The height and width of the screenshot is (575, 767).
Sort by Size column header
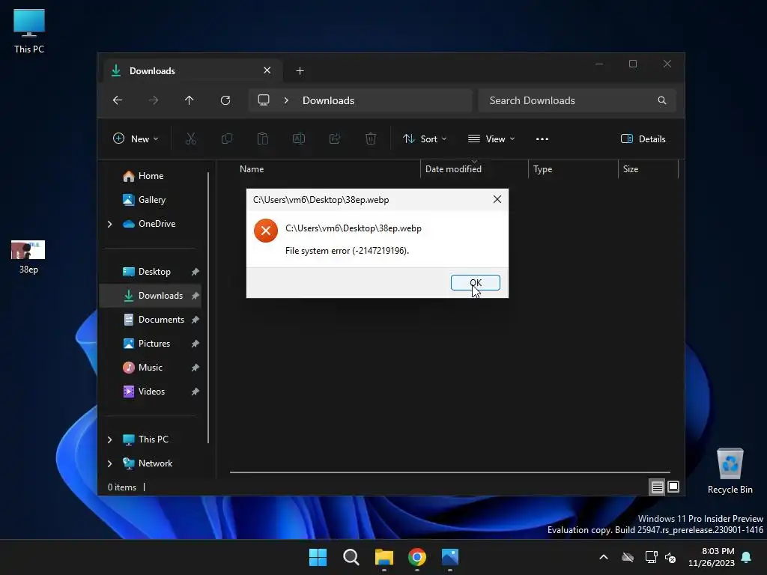[648, 169]
